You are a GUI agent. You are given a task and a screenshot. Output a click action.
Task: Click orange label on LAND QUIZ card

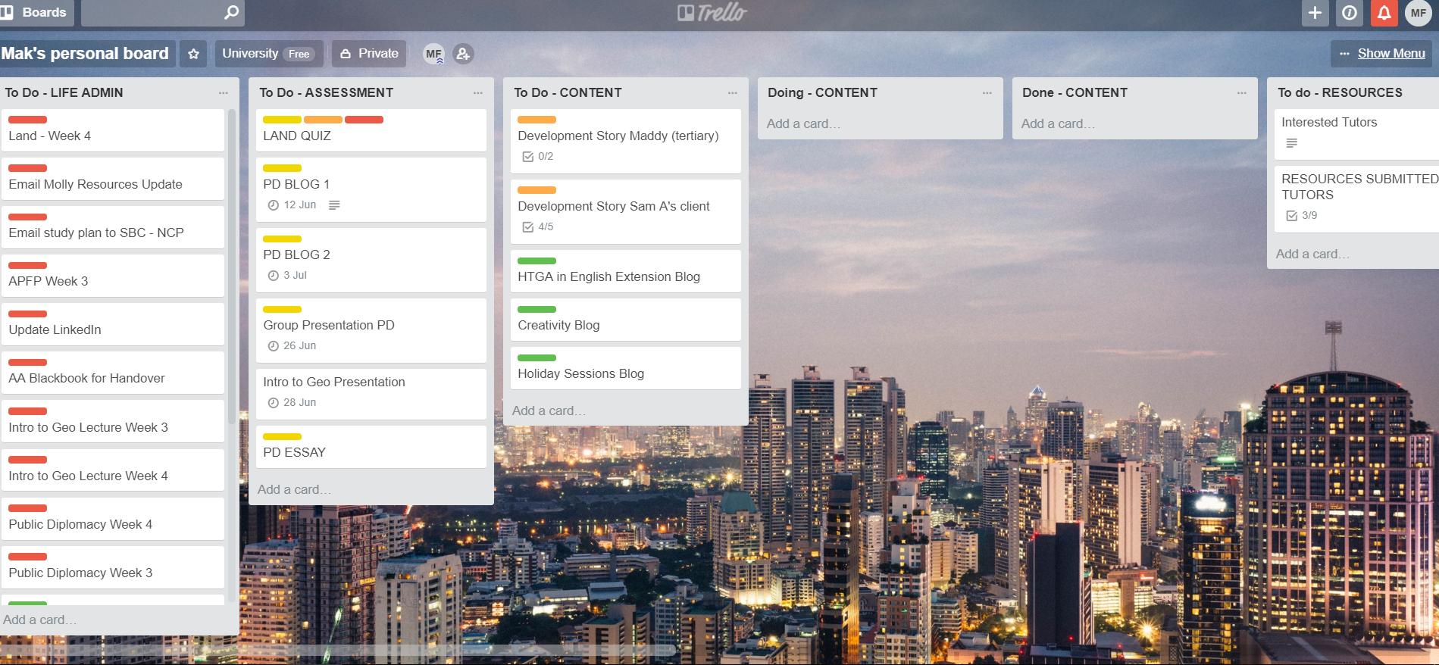323,120
